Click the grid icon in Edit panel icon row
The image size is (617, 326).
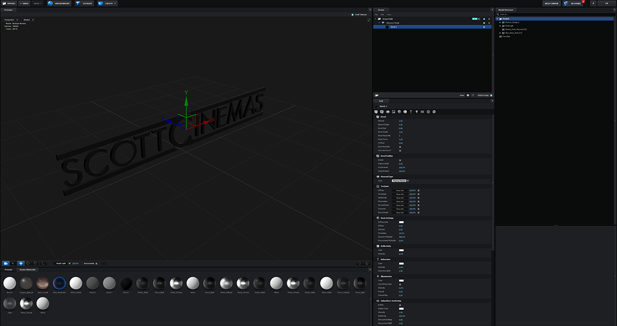point(422,111)
